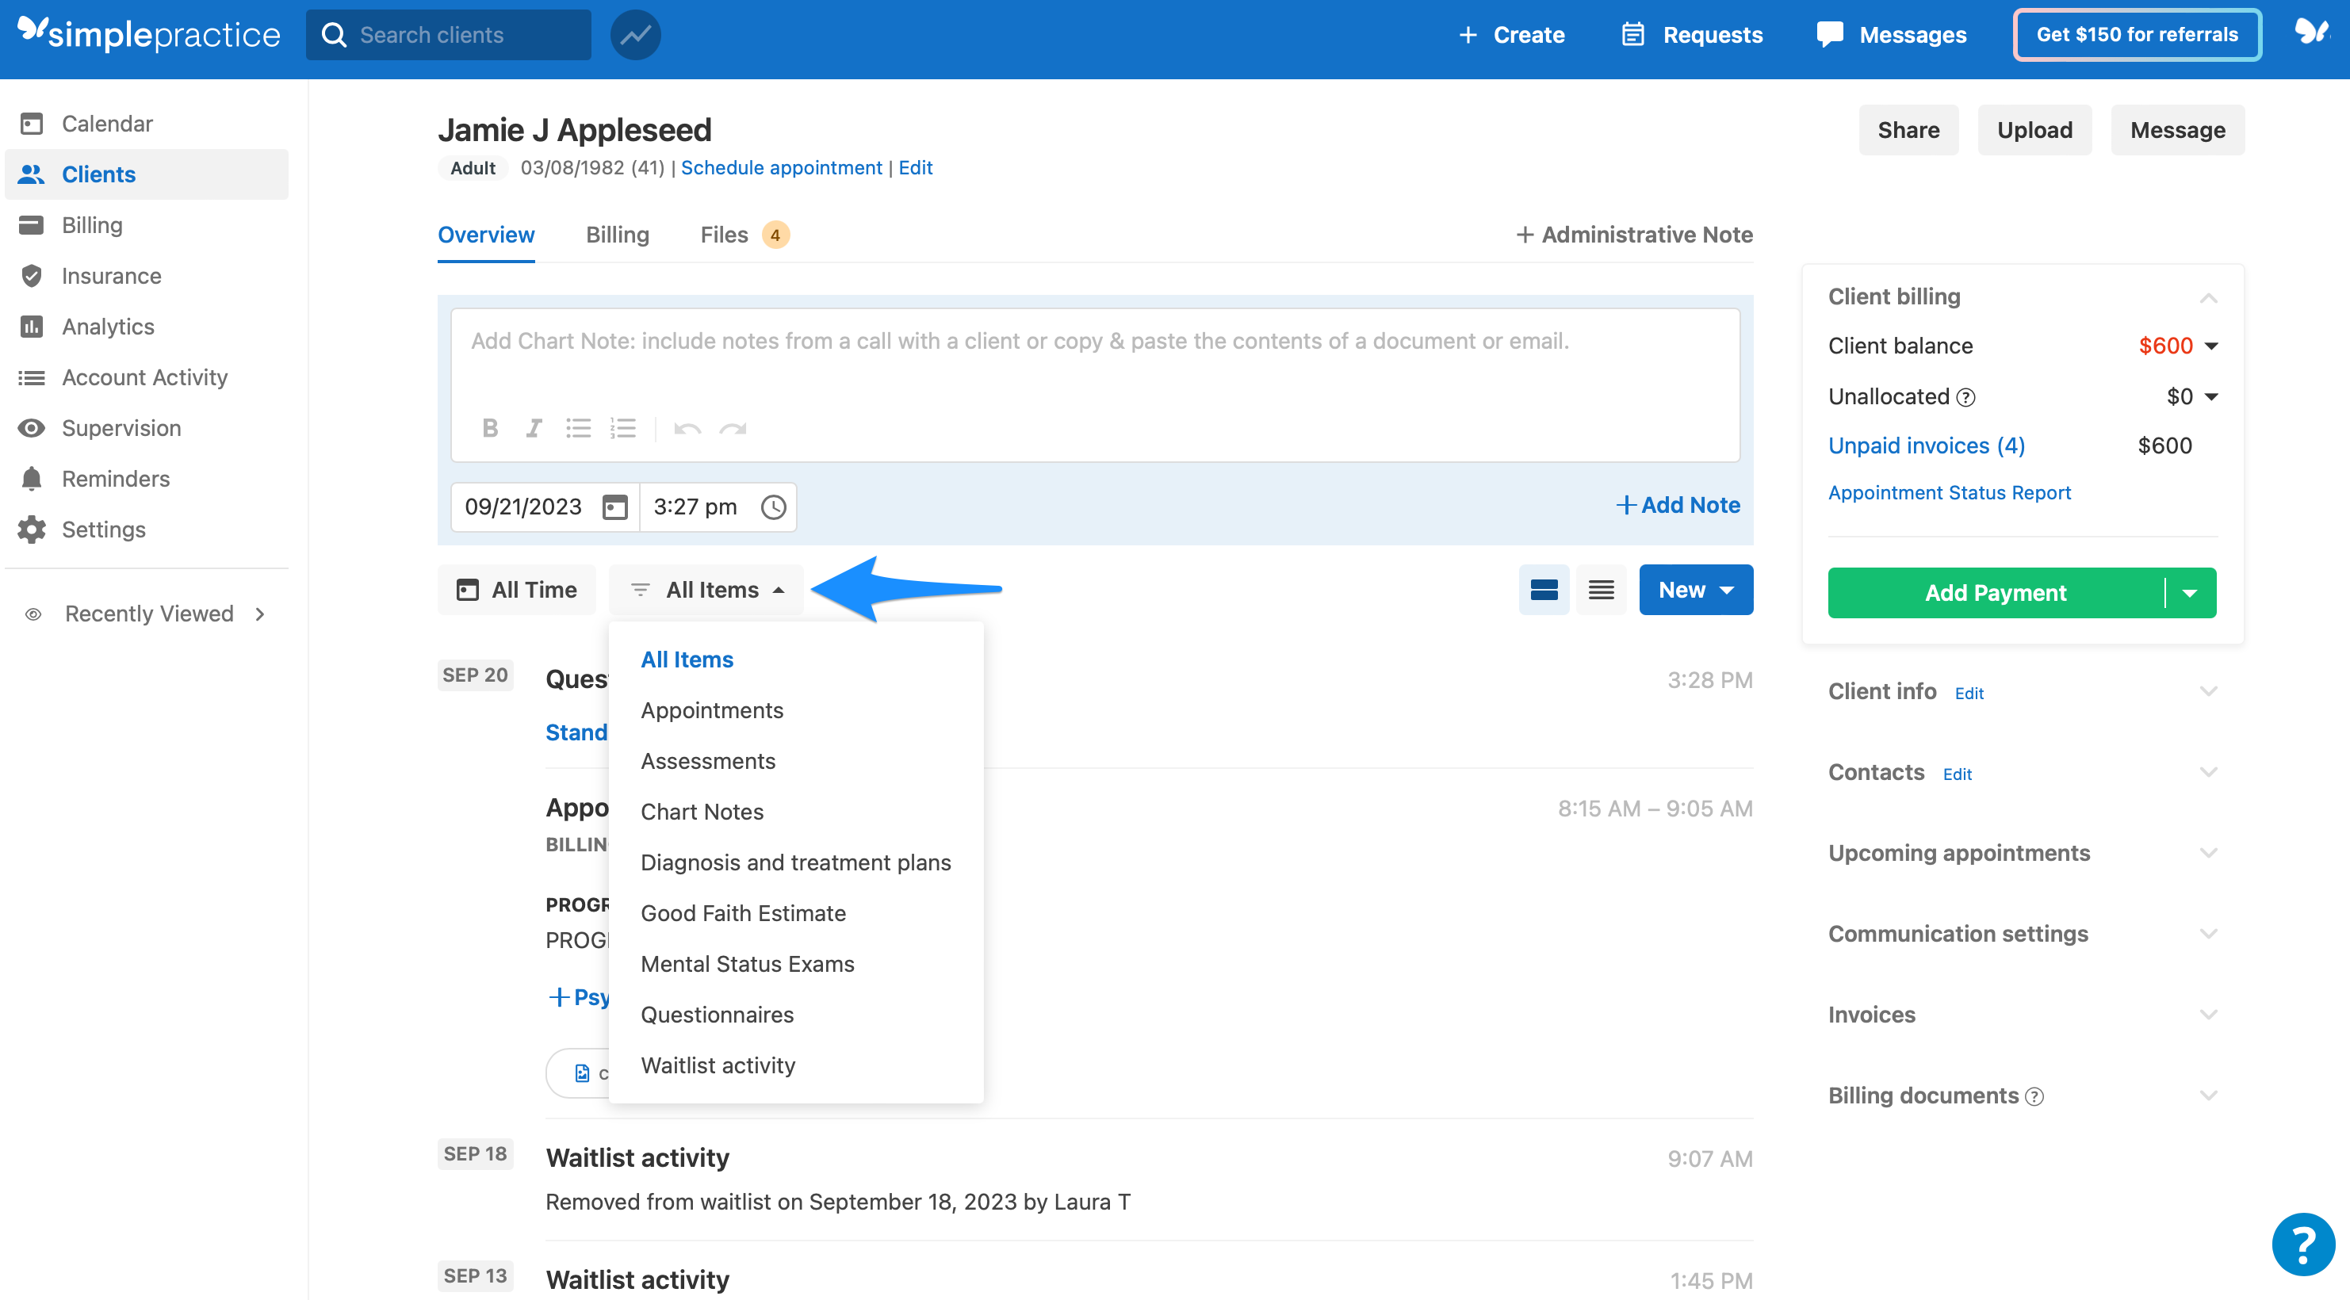2350x1300 pixels.
Task: Insert a bulleted list in the note editor
Action: 580,428
